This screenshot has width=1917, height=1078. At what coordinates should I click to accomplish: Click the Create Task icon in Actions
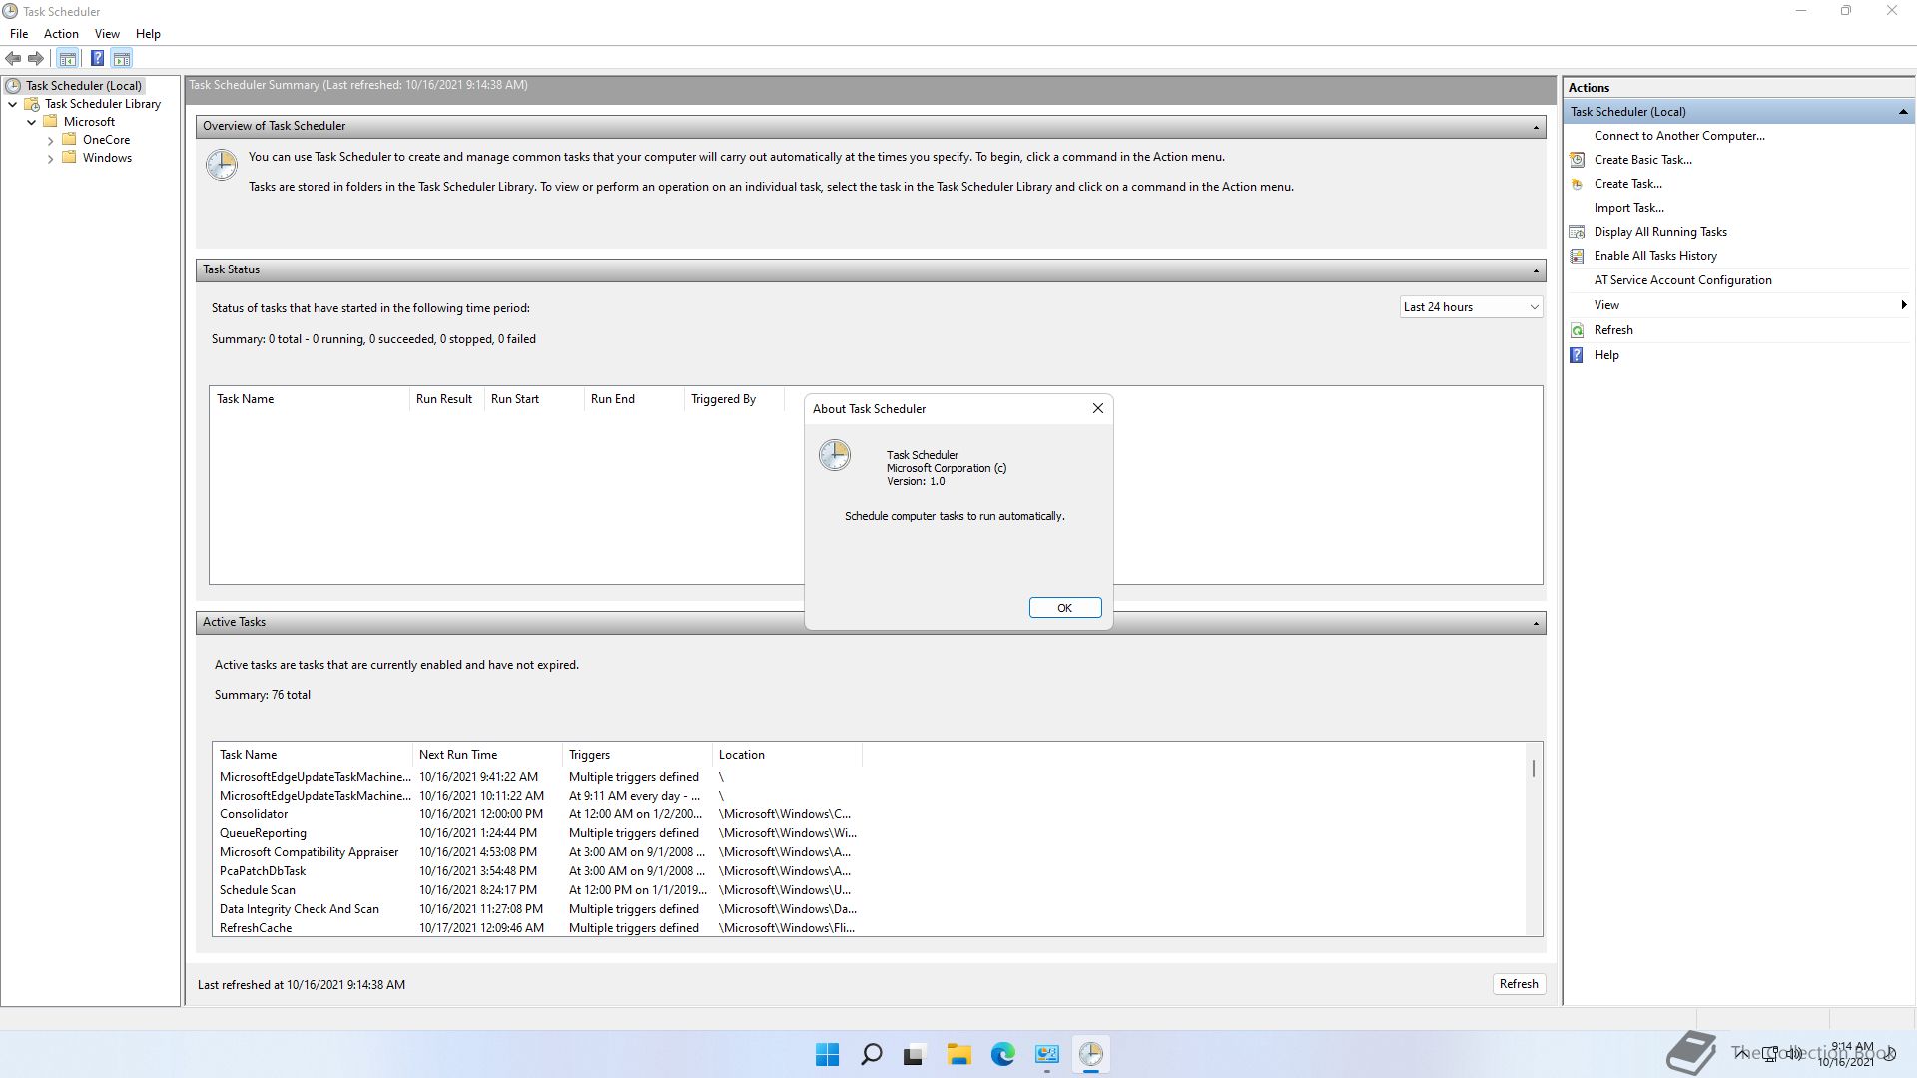click(1577, 184)
